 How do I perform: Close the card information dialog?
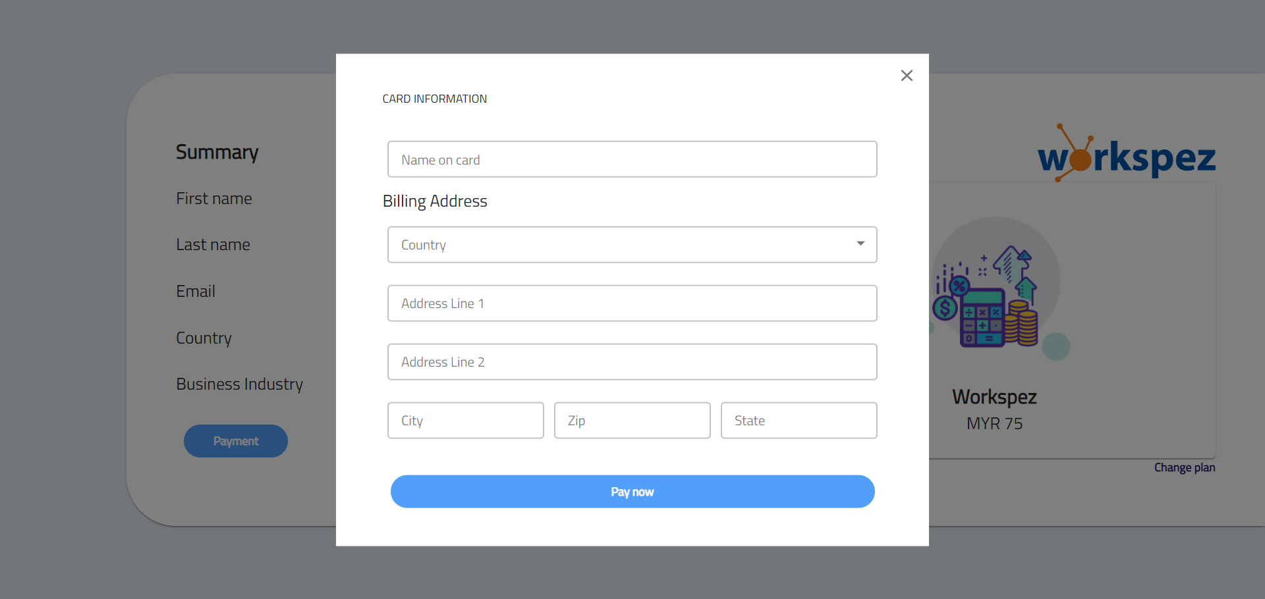click(907, 76)
